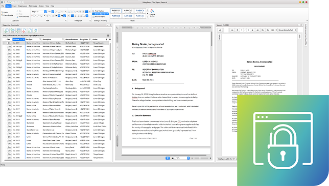Click the document refresh icon before the hash icon
329x186 pixels.
(x=30, y=30)
